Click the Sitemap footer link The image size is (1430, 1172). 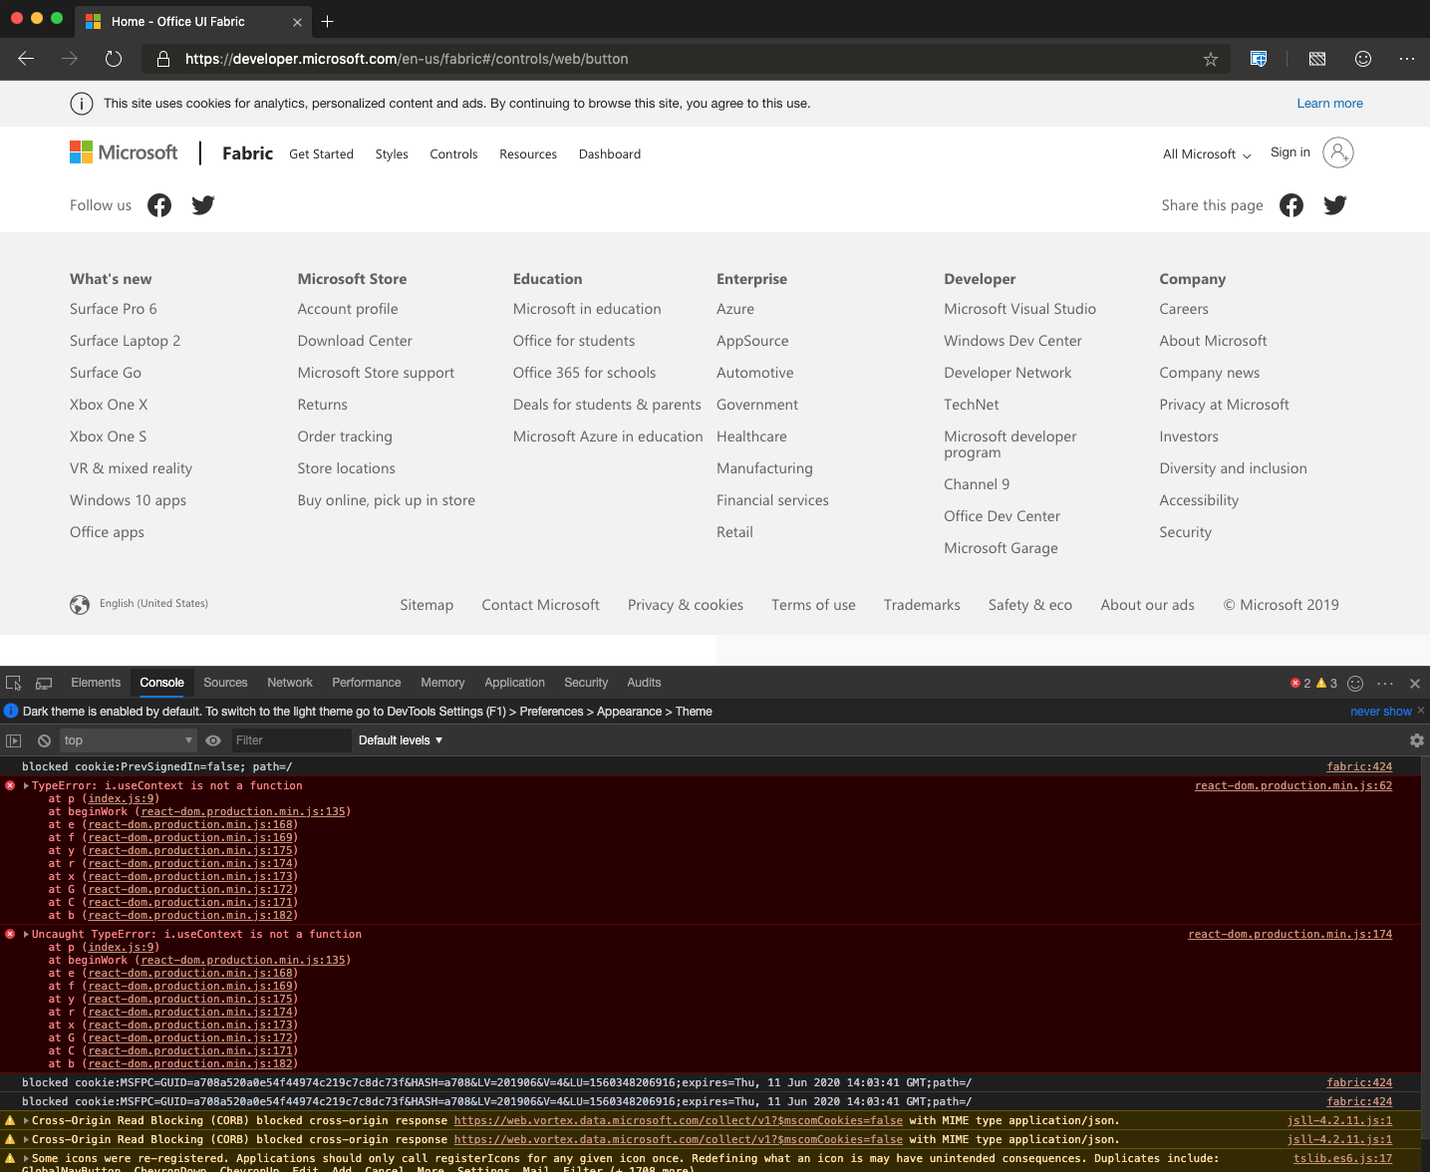(x=427, y=605)
